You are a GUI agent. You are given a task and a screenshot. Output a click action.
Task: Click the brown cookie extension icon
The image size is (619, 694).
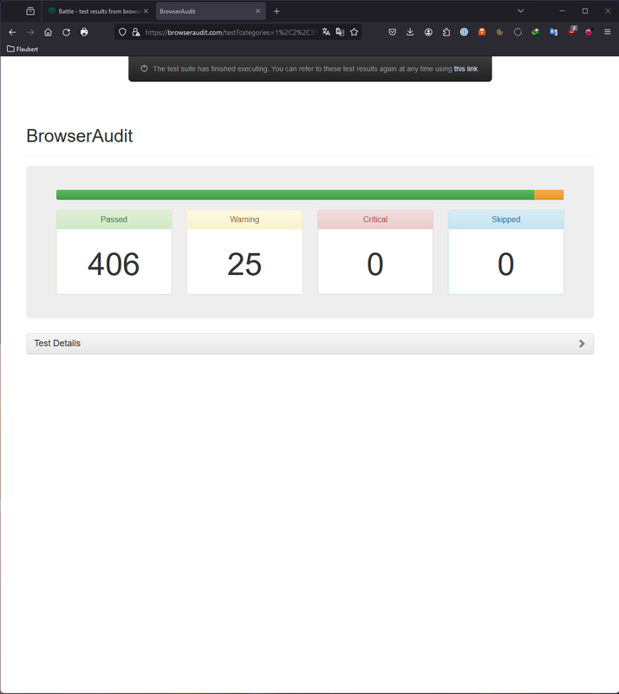click(499, 32)
